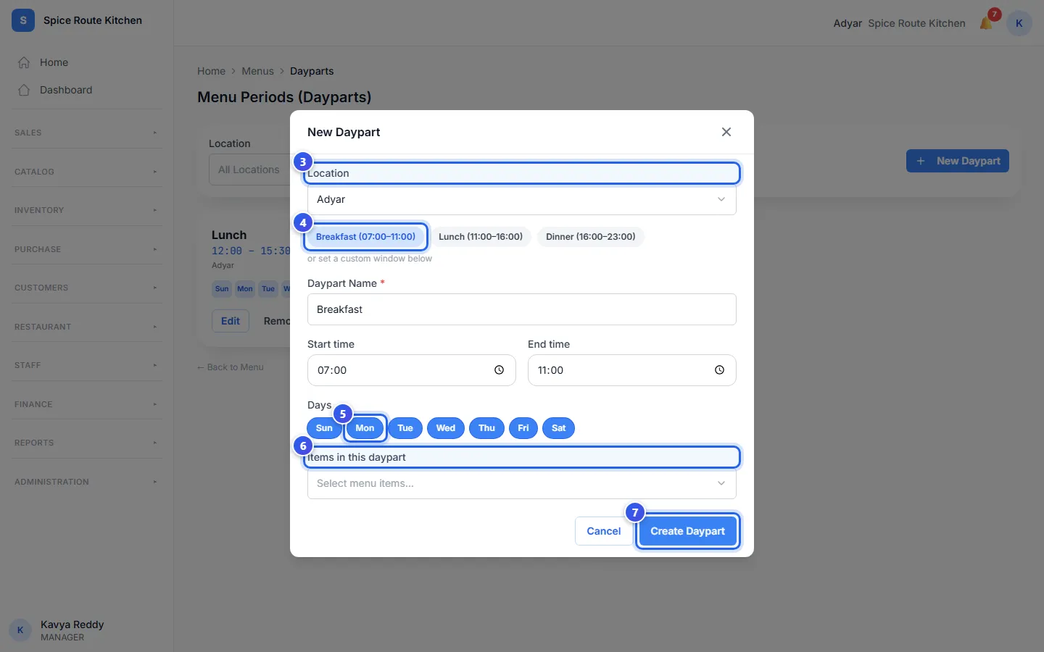
Task: Toggle the Wed day chip in dialog
Action: click(x=446, y=428)
